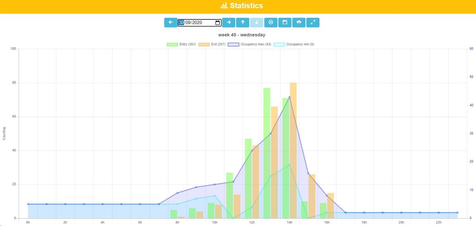Viewport: 476px width, 226px height.
Task: Open the calendar picker in date field
Action: click(x=217, y=23)
